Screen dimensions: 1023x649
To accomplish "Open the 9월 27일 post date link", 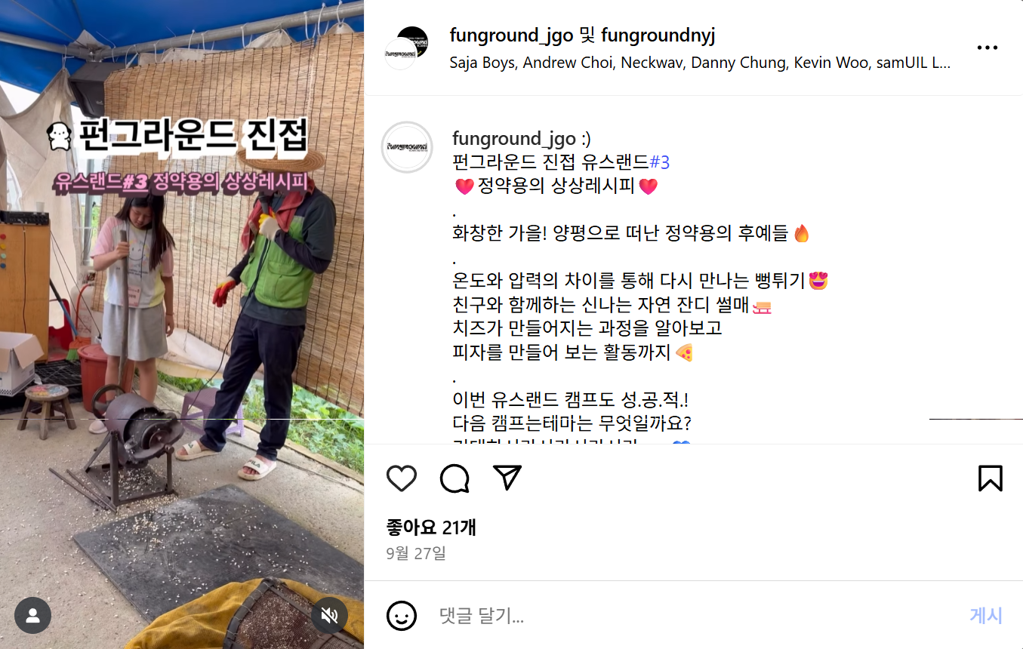I will pyautogui.click(x=416, y=553).
